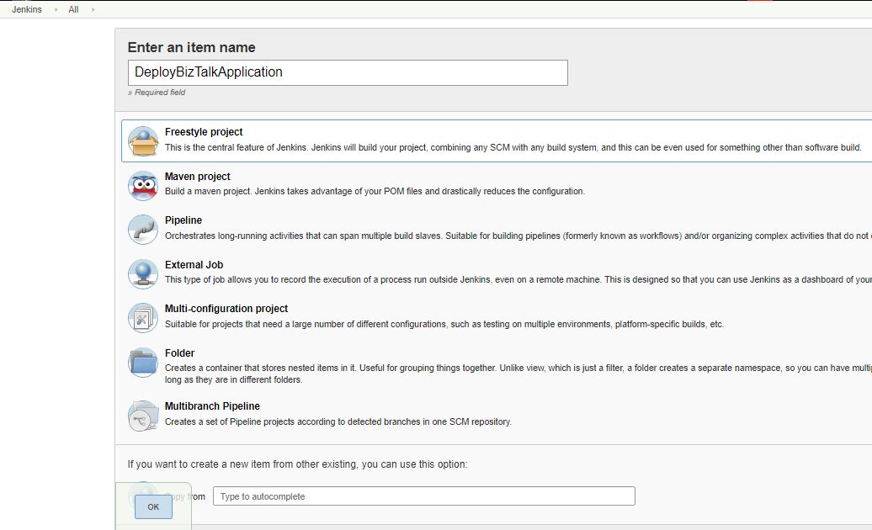The image size is (872, 530).
Task: Focus the Copy from autocomplete field
Action: coord(423,496)
